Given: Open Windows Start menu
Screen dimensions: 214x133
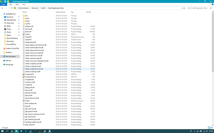Looking at the screenshot, I should (x=2, y=131).
